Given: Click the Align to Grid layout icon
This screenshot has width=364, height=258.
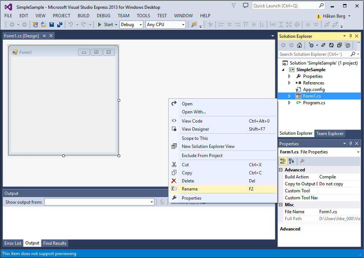Looking at the screenshot, I should tap(210, 24).
